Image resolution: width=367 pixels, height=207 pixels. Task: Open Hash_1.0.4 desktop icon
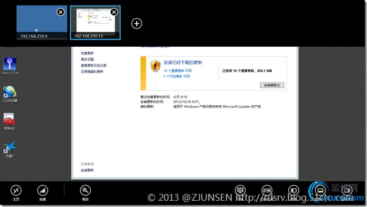click(10, 67)
